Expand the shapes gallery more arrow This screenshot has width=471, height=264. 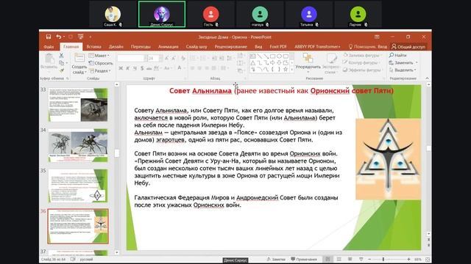click(292, 70)
